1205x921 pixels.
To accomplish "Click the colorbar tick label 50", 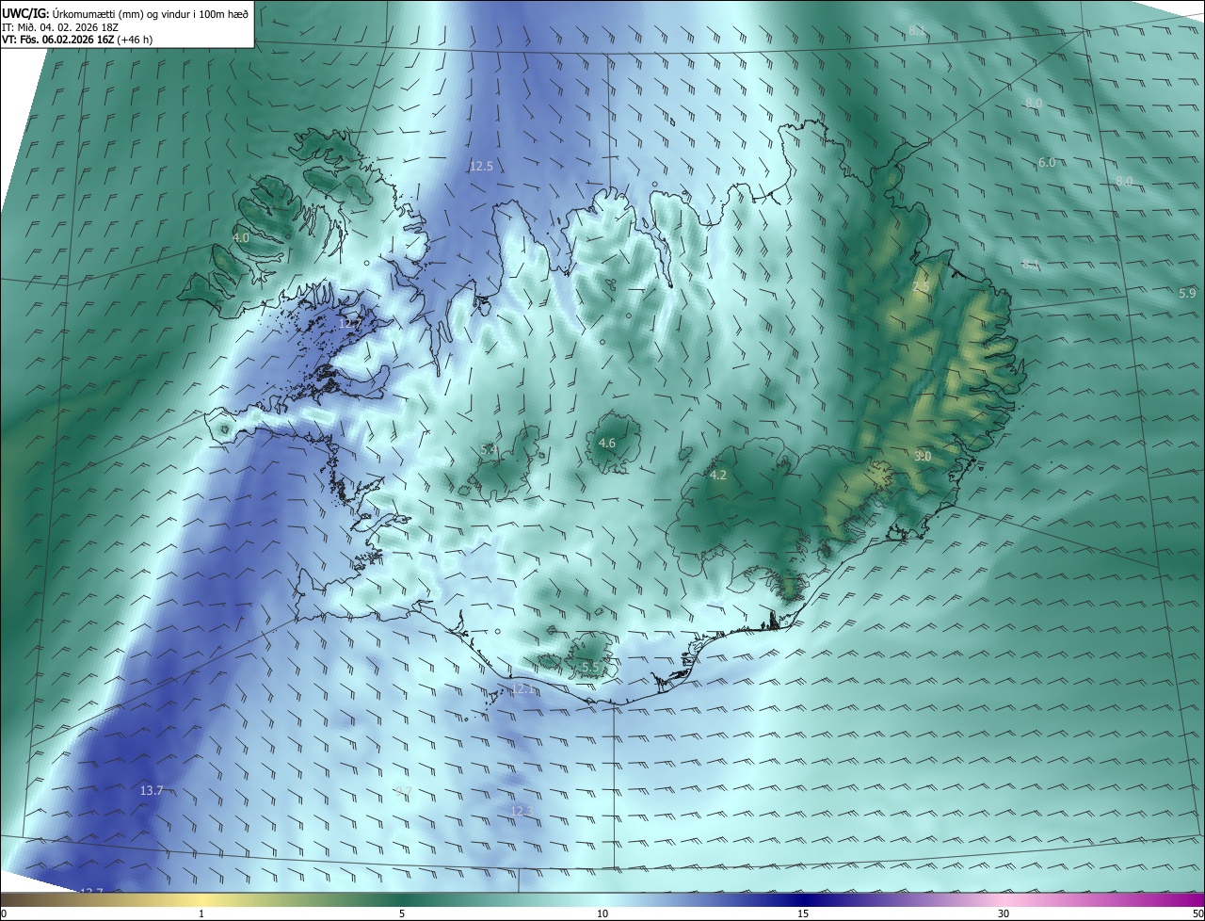I will point(1197,913).
